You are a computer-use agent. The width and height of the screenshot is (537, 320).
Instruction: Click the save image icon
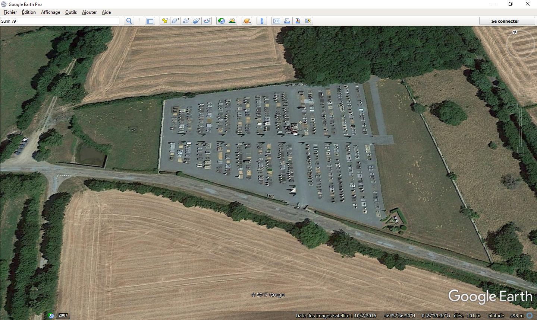point(298,21)
